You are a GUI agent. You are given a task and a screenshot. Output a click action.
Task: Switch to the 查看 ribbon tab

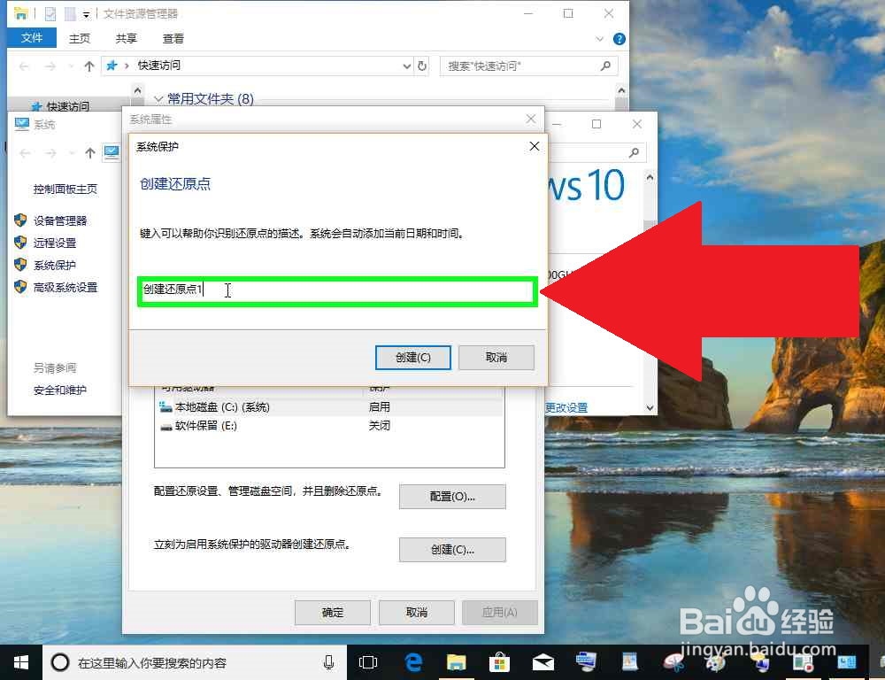[x=173, y=38]
